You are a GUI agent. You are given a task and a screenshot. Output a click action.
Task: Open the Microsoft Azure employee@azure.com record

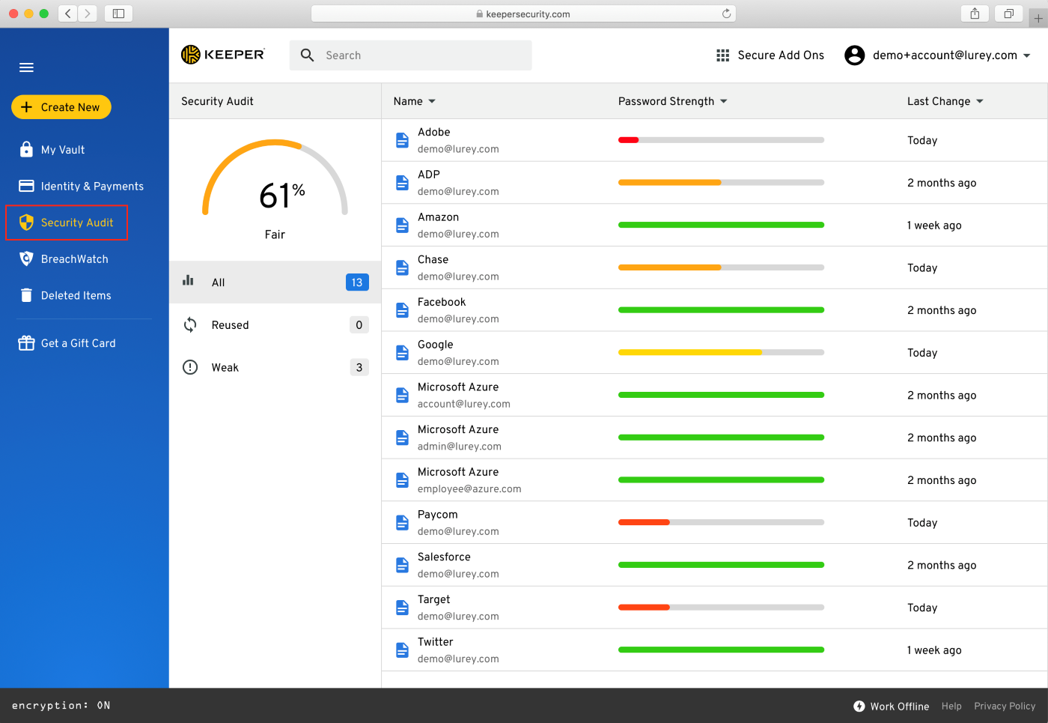[x=714, y=480]
